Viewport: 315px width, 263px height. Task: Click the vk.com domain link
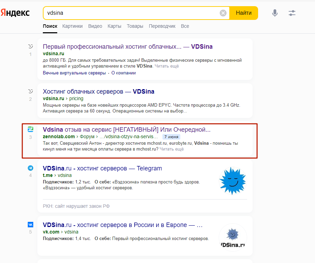[x=51, y=232]
